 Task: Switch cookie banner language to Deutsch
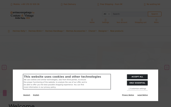pyautogui.click(x=27, y=95)
